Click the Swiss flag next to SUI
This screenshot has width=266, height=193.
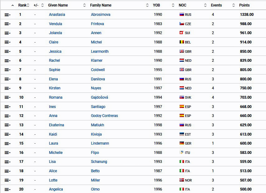click(x=181, y=33)
